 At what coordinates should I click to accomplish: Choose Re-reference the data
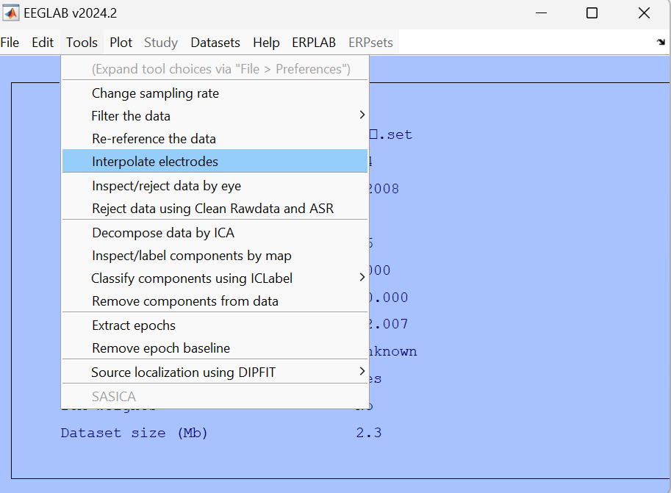(215, 139)
